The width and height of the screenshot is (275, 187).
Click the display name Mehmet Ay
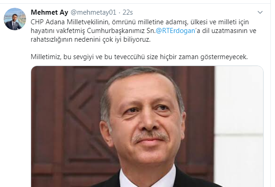click(x=49, y=12)
